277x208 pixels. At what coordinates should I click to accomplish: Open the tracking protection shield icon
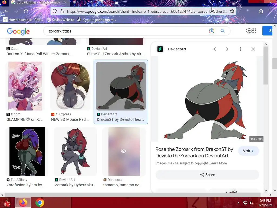pyautogui.click(x=55, y=11)
